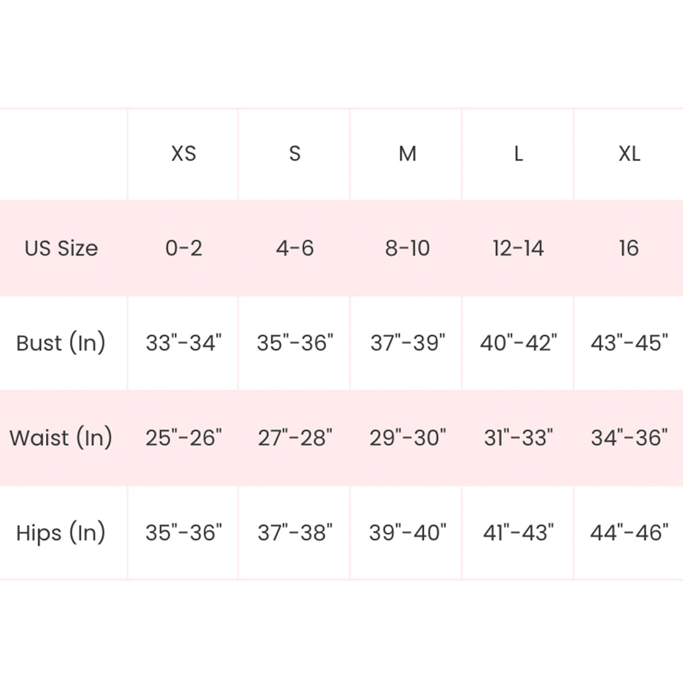Click the US size 16 cell
Screen dimensions: 683x683
[x=629, y=248]
